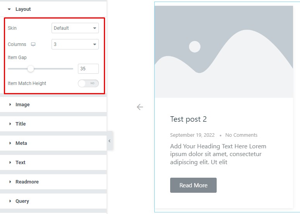The height and width of the screenshot is (214, 300).
Task: Click the Item Gap slider handle
Action: click(31, 69)
